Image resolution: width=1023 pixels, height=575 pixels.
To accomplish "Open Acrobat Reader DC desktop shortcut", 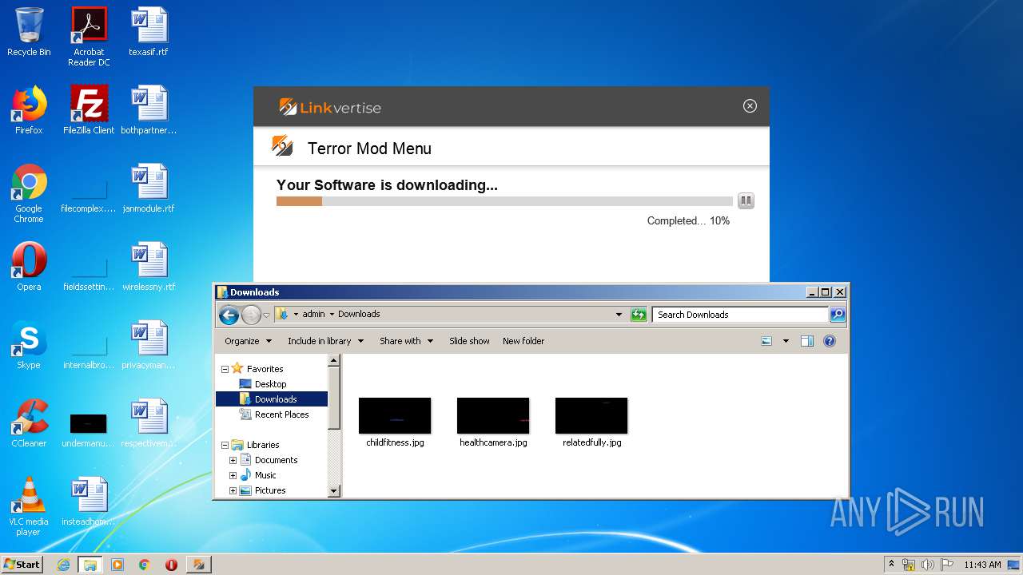I will pyautogui.click(x=89, y=37).
